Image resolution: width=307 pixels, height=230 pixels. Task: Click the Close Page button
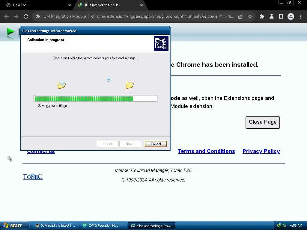coord(263,122)
